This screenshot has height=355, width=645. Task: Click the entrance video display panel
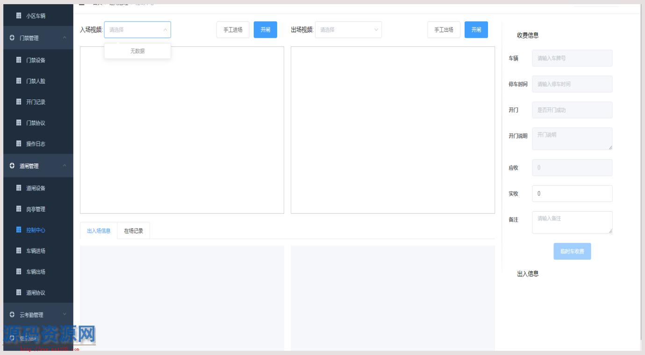182,130
